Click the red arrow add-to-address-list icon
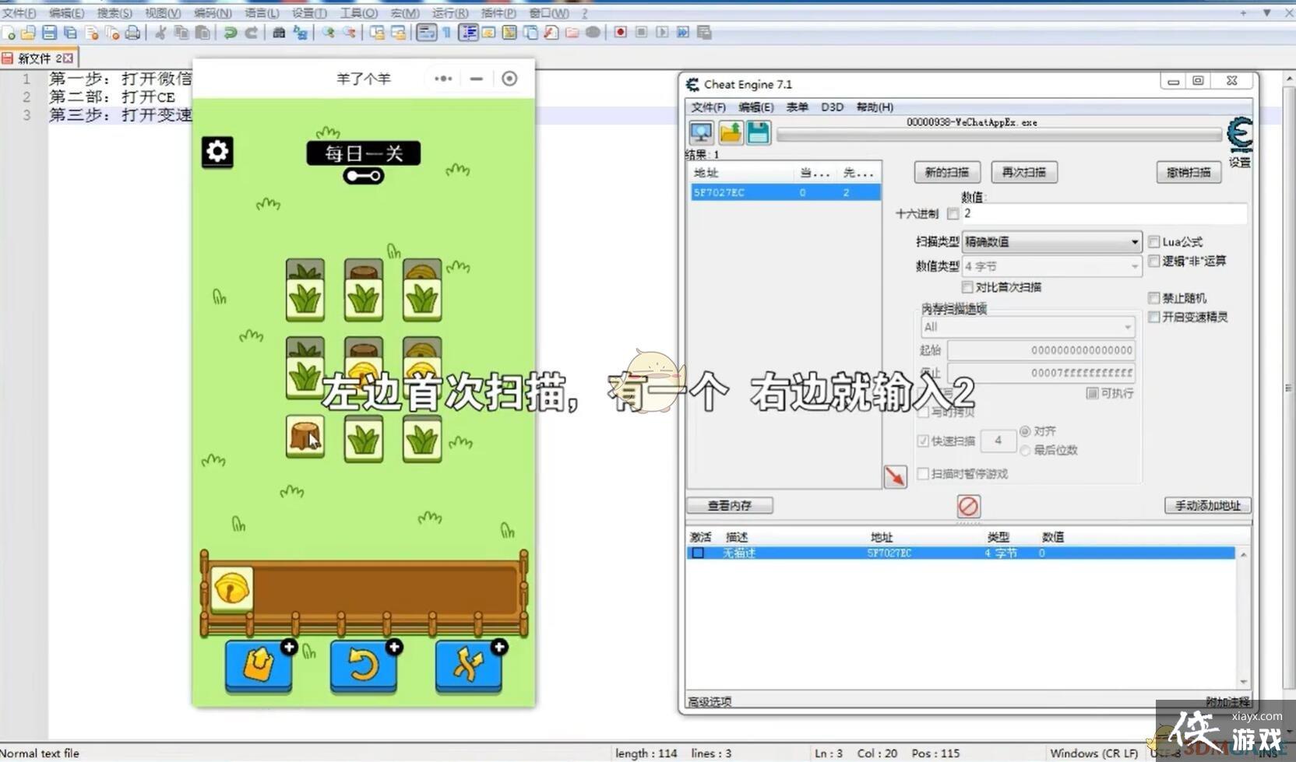This screenshot has width=1296, height=762. point(895,476)
